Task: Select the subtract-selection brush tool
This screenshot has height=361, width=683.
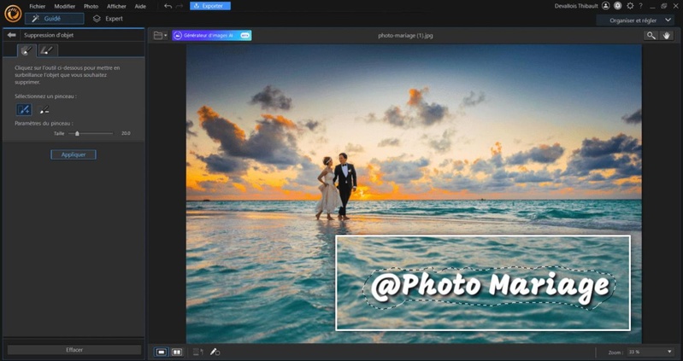Action: pos(44,110)
